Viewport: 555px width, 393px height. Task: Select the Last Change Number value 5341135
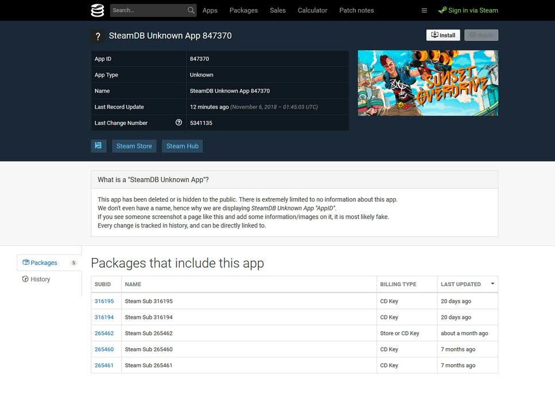(x=201, y=123)
